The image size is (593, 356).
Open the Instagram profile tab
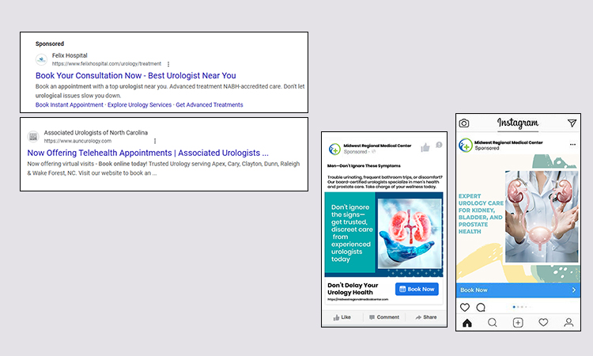click(x=568, y=323)
